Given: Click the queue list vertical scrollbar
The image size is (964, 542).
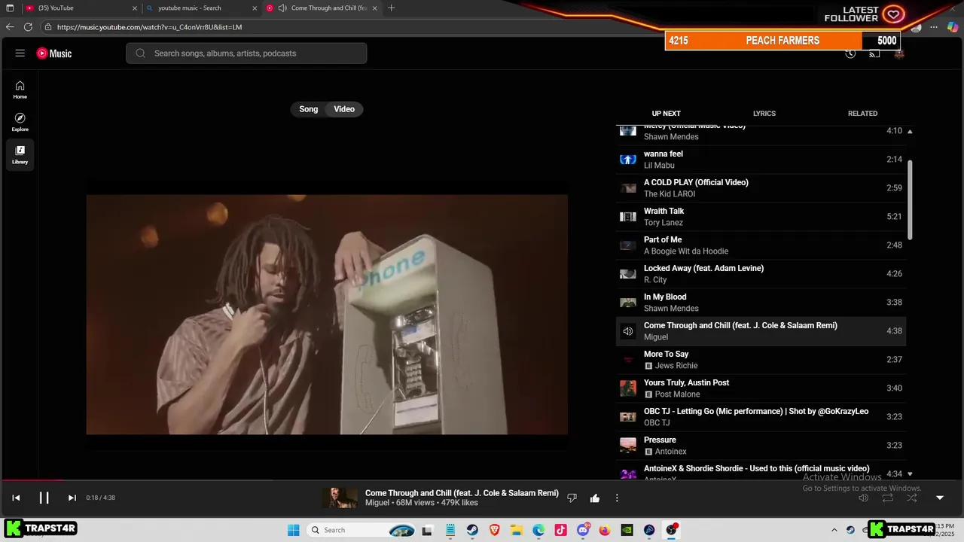Looking at the screenshot, I should pyautogui.click(x=910, y=199).
